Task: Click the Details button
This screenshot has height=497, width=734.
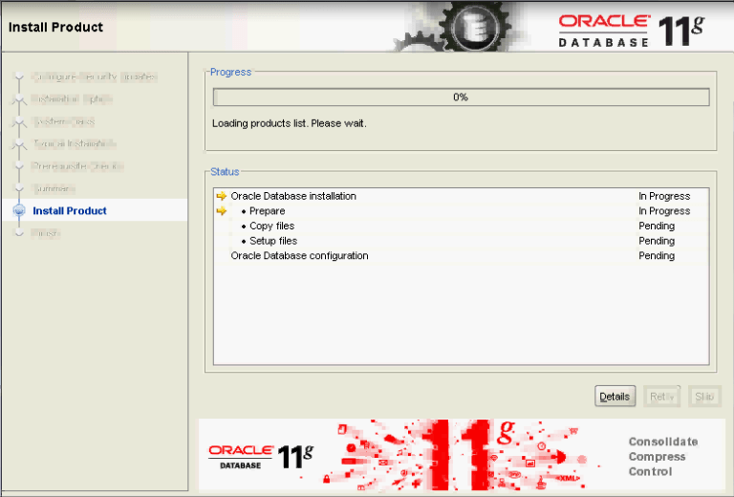Action: [615, 397]
